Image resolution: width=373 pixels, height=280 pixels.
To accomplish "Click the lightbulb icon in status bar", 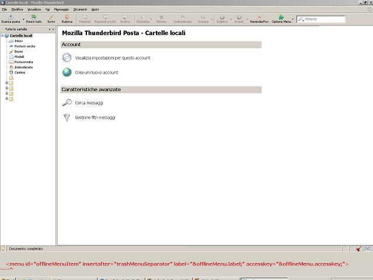I will pyautogui.click(x=3, y=249).
